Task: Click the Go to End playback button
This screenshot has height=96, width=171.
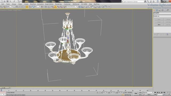Action: pos(164,93)
